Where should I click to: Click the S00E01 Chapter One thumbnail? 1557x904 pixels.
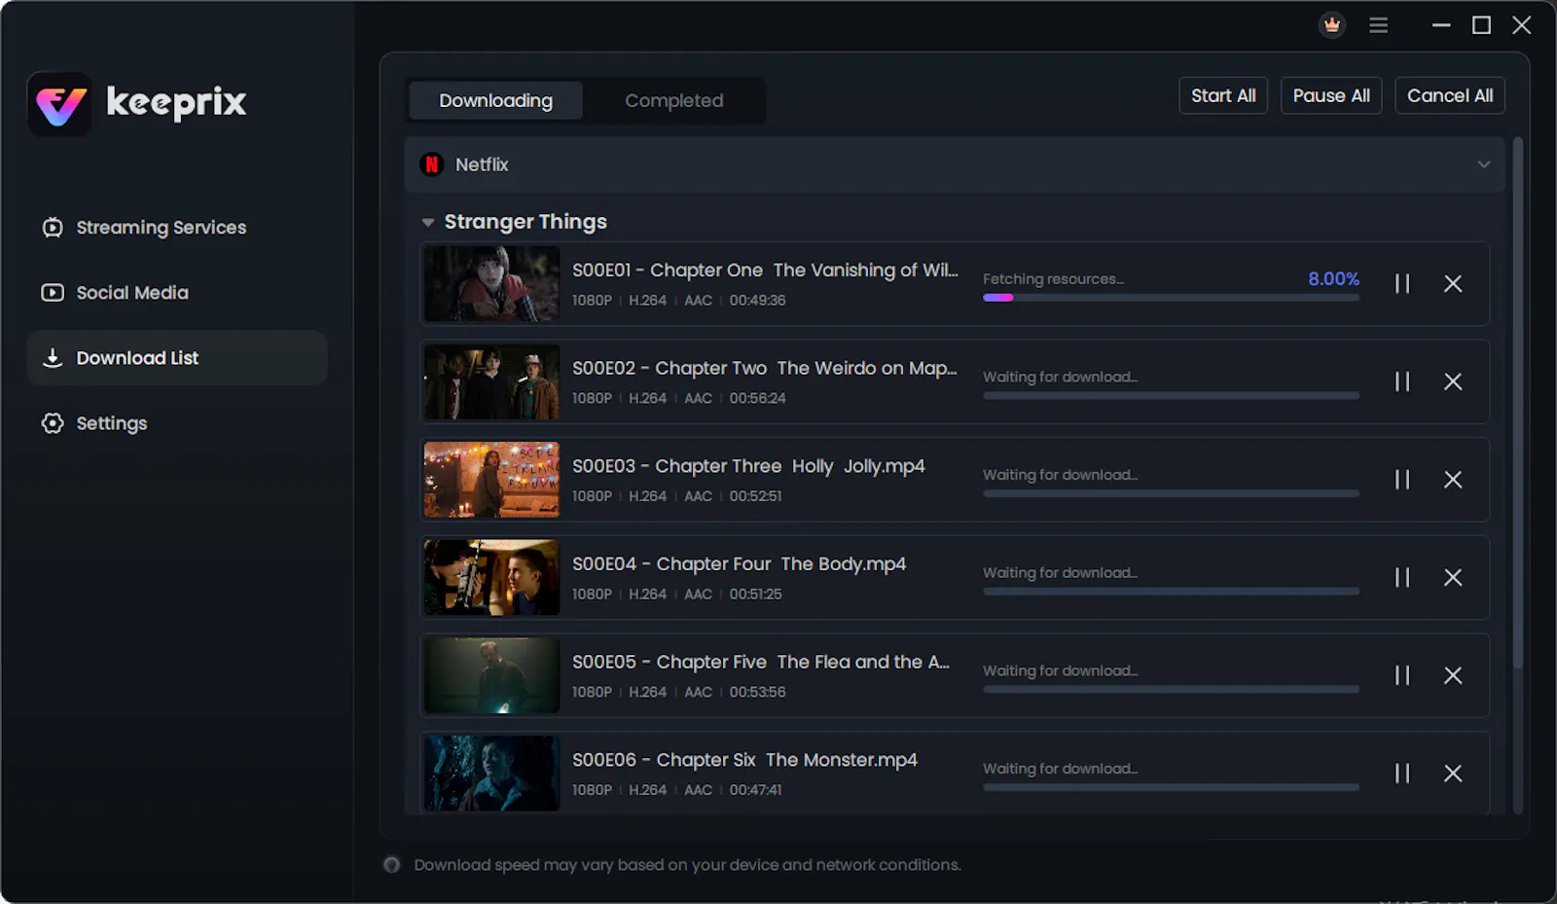492,284
